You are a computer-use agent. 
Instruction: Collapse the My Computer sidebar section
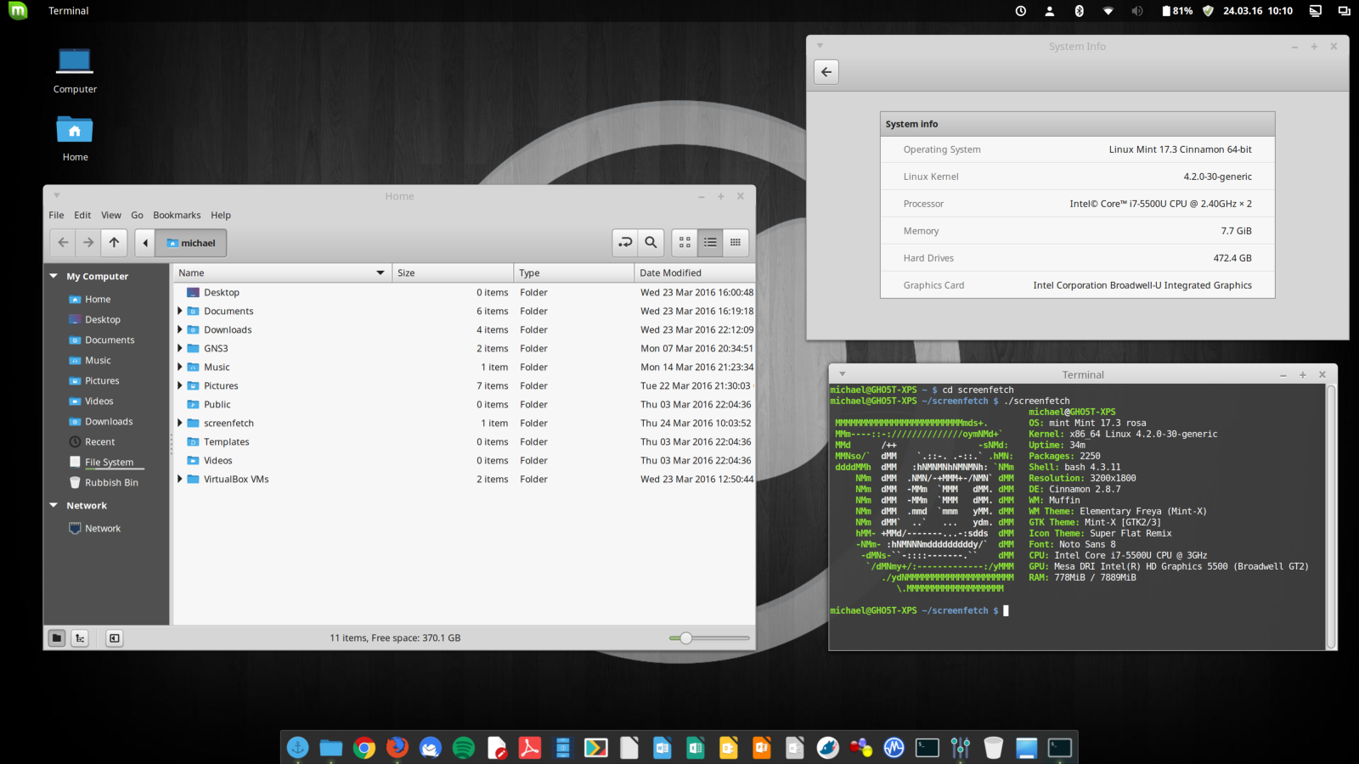pos(54,276)
